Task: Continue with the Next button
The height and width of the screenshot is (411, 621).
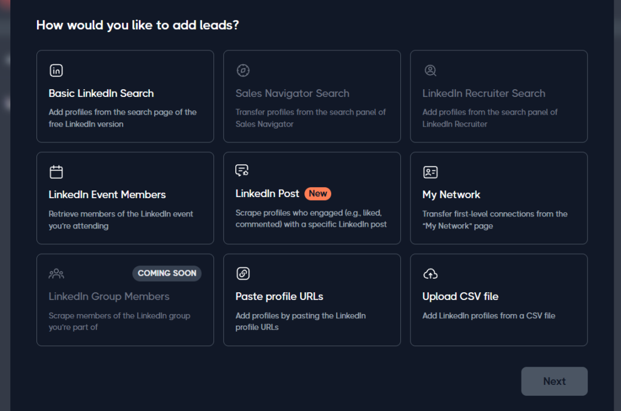Action: [554, 381]
